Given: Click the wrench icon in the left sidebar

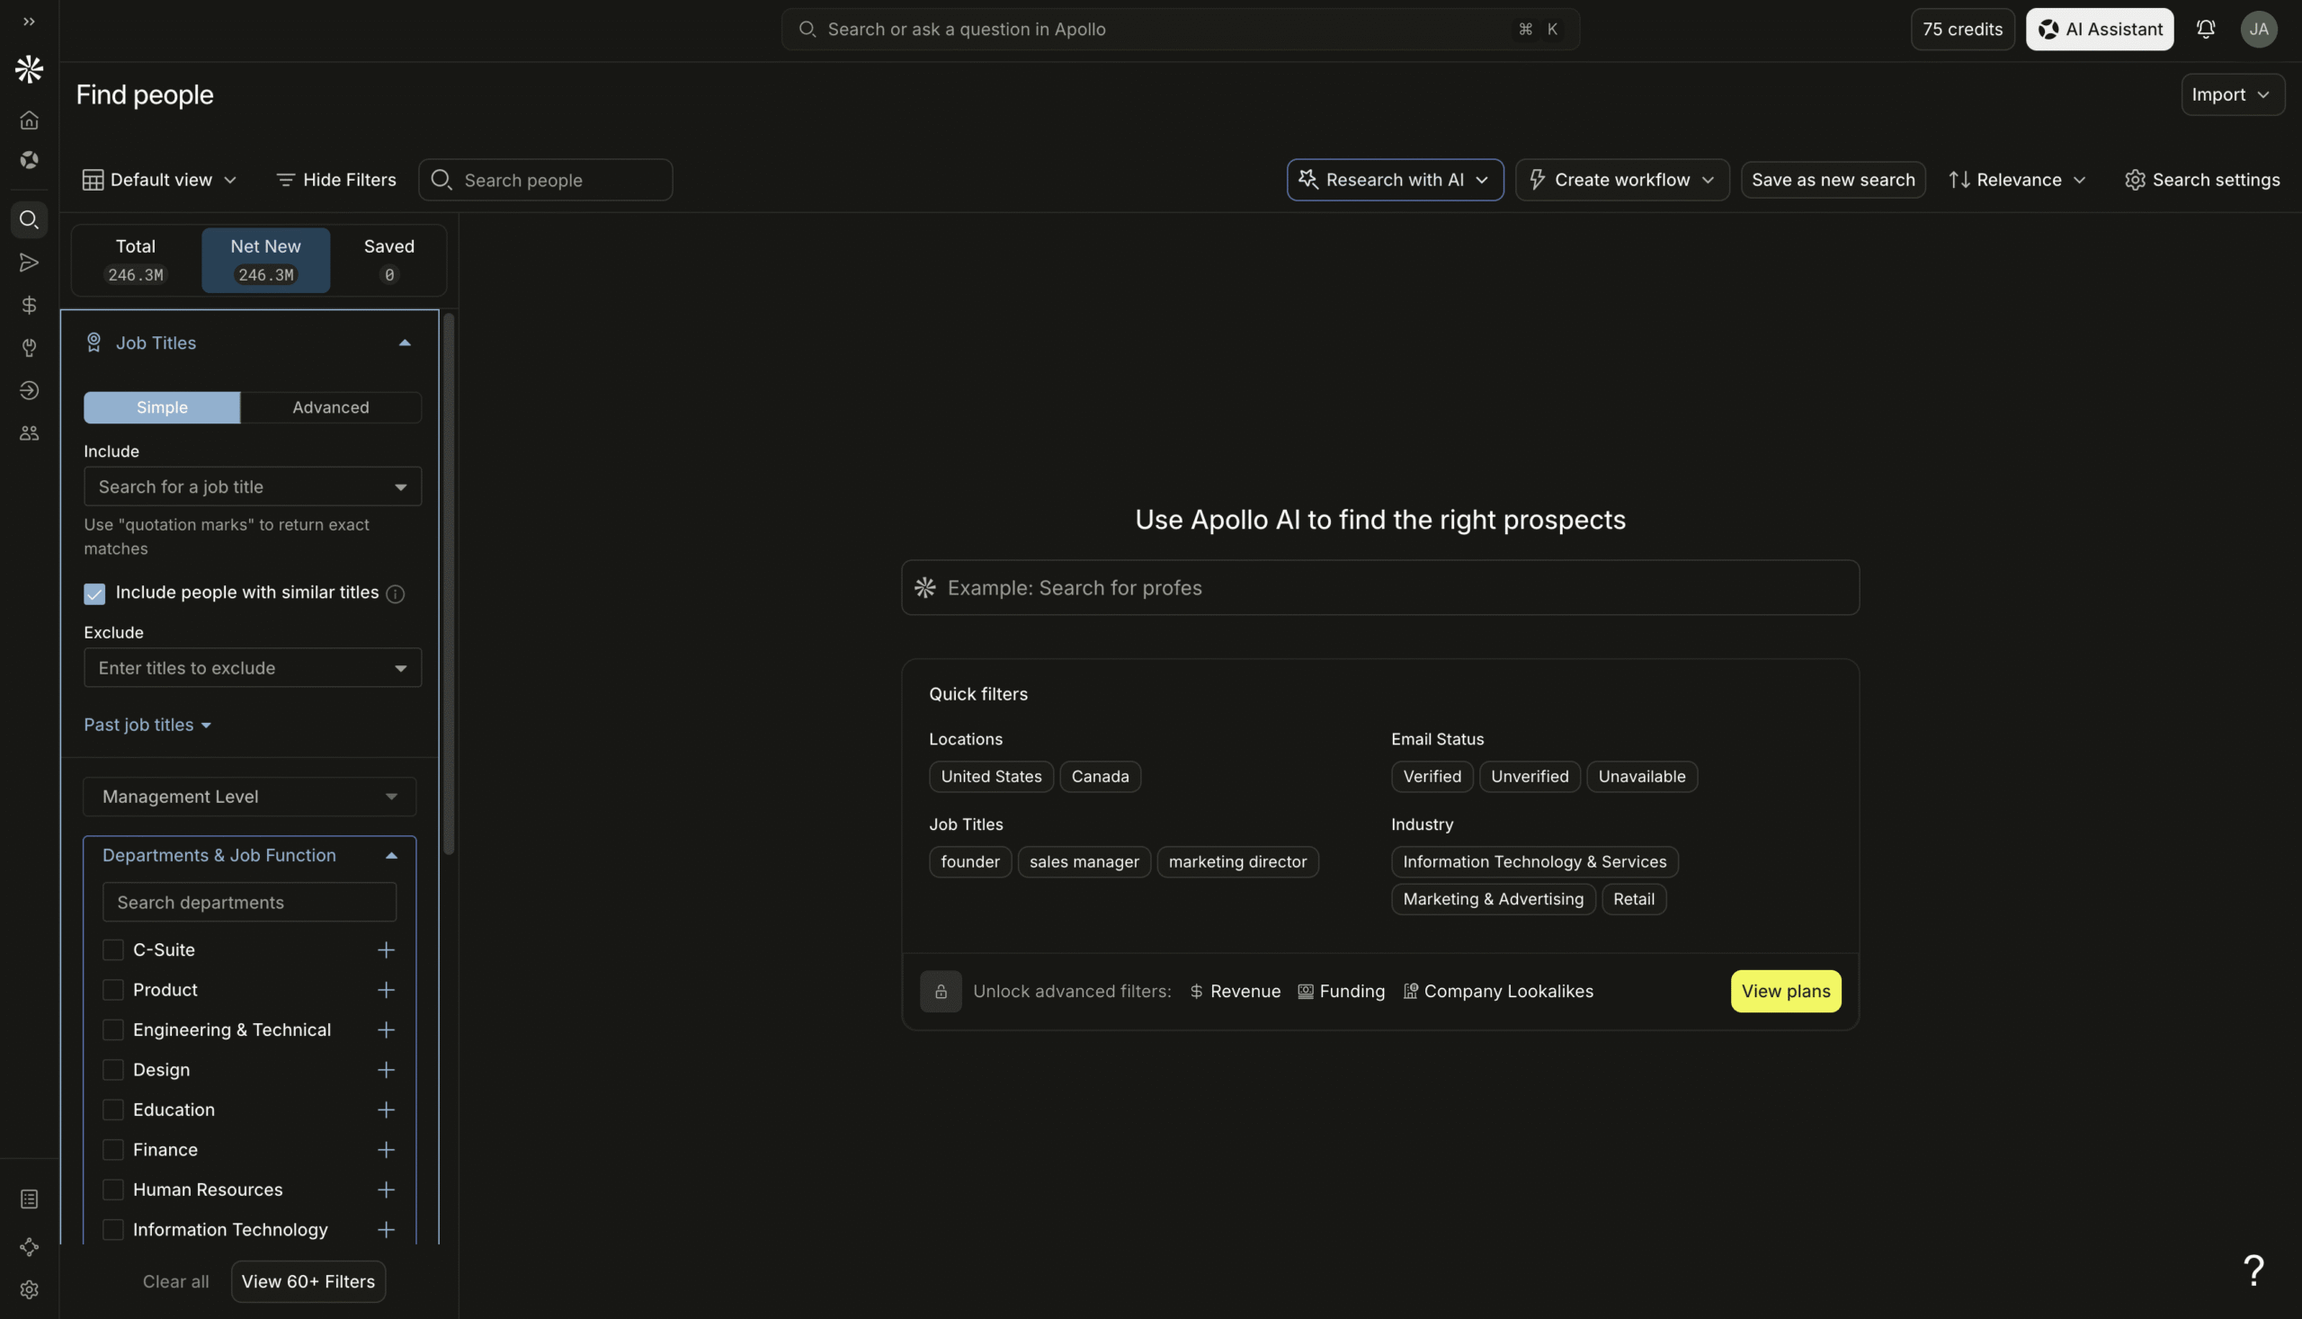Looking at the screenshot, I should [29, 348].
